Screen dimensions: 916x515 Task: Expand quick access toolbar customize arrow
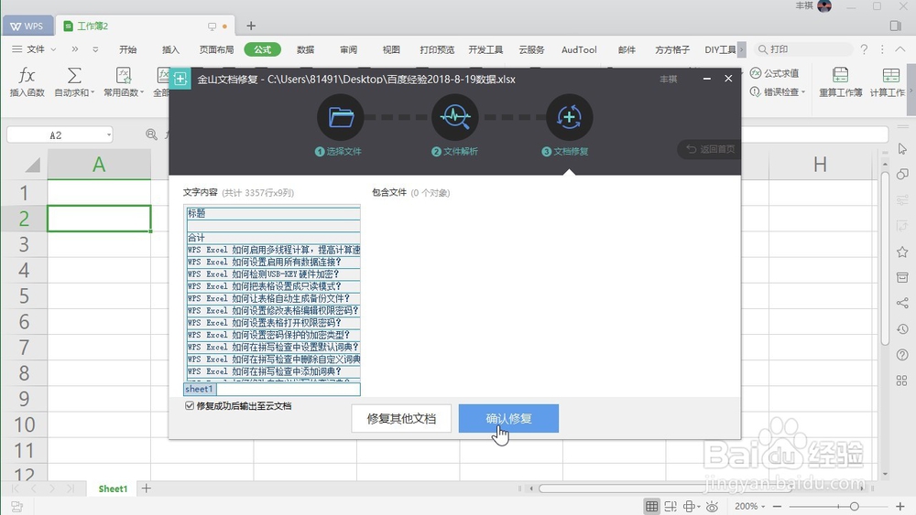click(95, 49)
